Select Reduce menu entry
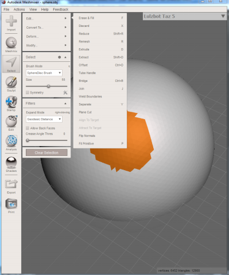This screenshot has height=275, width=229. tap(100, 34)
